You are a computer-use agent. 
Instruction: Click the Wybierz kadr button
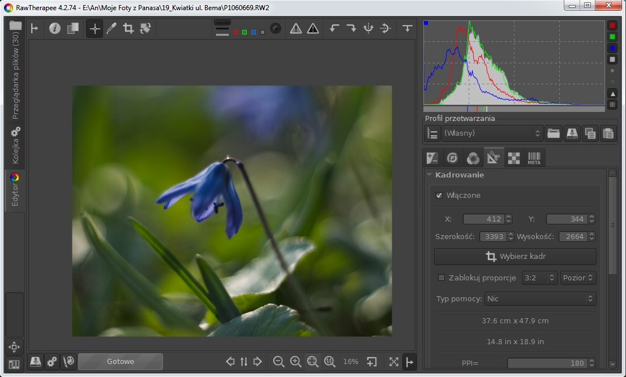(x=515, y=257)
